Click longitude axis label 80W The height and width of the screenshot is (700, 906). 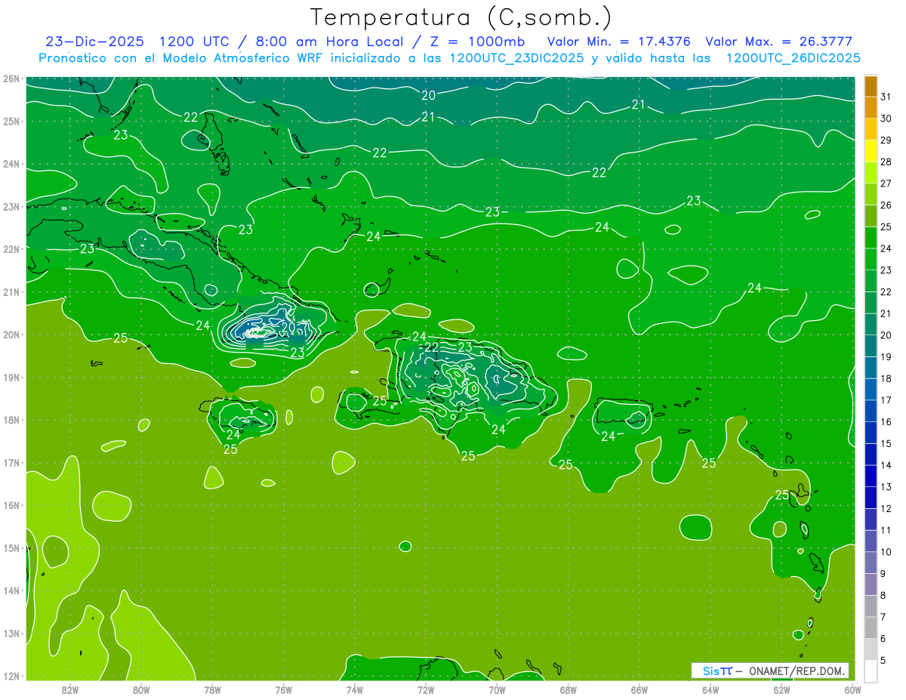(141, 690)
